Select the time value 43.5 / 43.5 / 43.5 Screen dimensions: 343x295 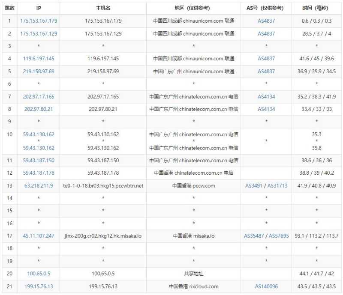point(316,286)
